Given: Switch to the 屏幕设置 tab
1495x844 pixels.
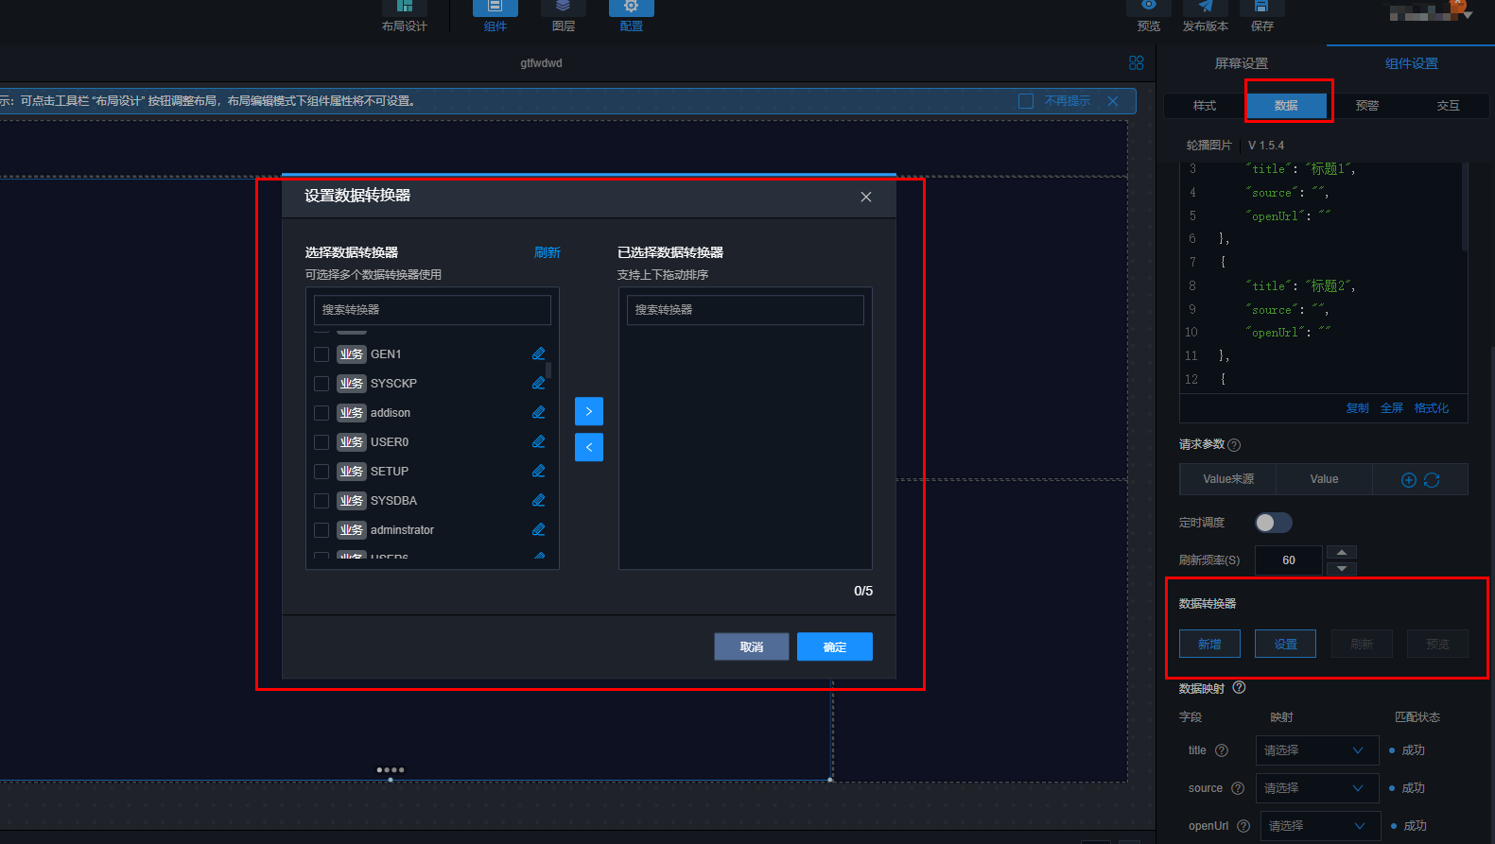Looking at the screenshot, I should pos(1242,63).
